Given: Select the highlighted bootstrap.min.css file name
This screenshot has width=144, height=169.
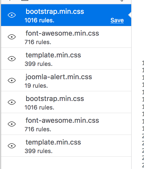Looking at the screenshot, I should point(55,11).
